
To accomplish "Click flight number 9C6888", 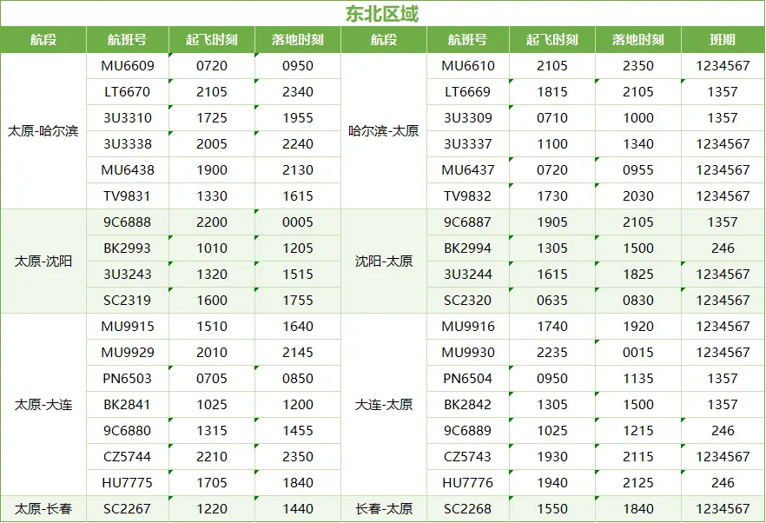I will 128,222.
